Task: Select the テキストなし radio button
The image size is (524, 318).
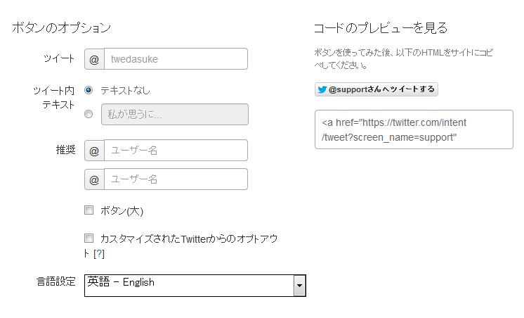Action: [89, 90]
